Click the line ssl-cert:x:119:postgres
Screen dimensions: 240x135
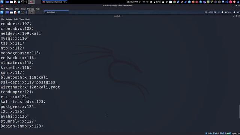tap(28, 82)
